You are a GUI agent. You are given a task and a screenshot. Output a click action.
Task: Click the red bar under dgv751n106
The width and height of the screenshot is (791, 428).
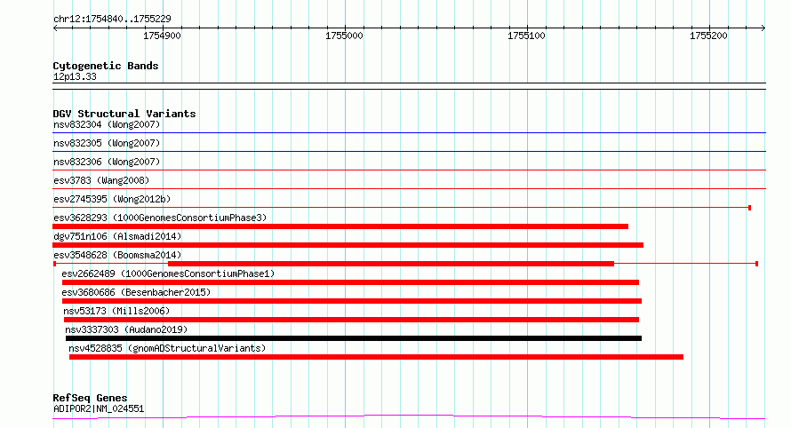coord(348,245)
